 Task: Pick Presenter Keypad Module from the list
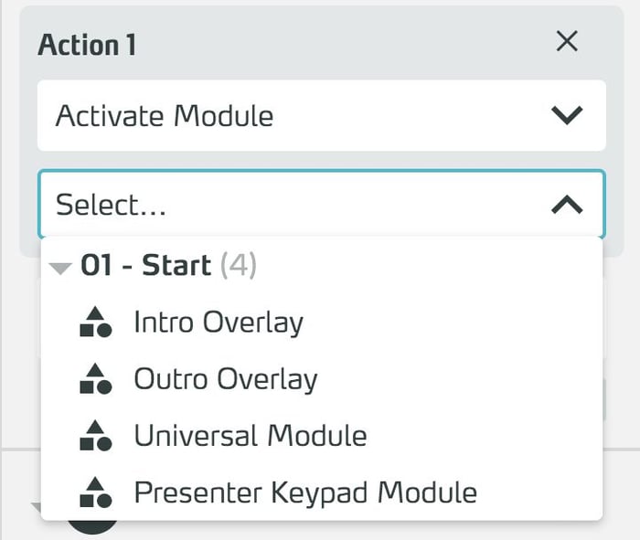(305, 492)
